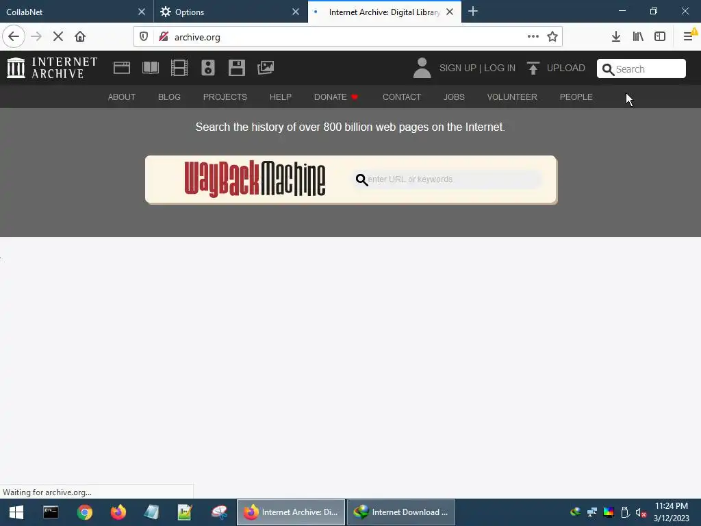Open the Audio speaker icon

click(x=208, y=68)
